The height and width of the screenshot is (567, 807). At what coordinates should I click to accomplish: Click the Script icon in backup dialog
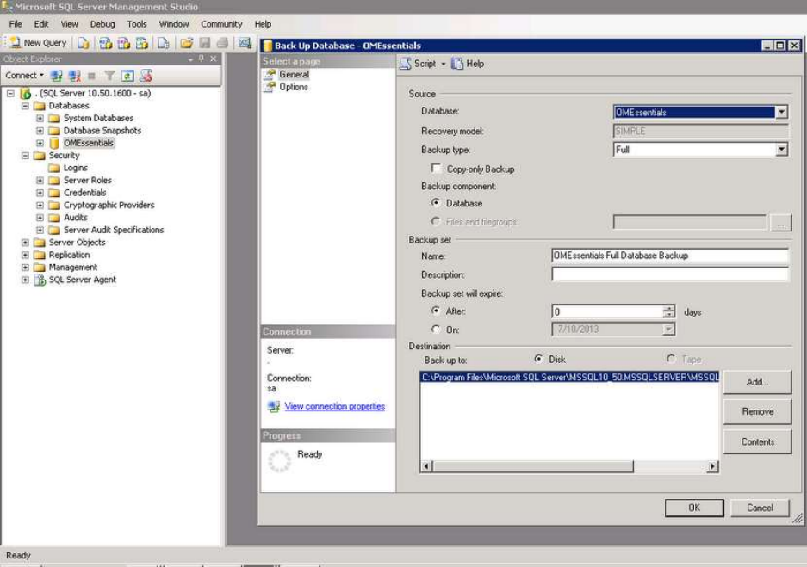(406, 63)
